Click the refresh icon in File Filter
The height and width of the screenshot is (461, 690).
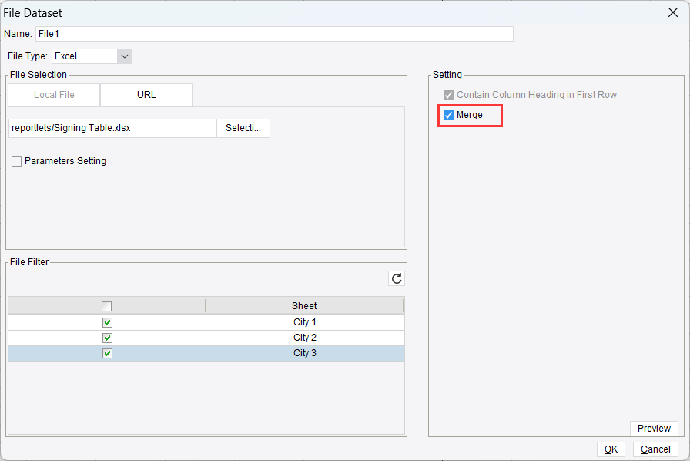(397, 278)
